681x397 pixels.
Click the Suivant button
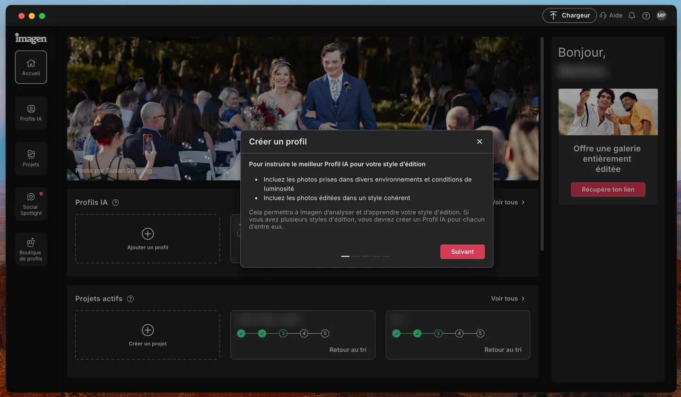click(463, 251)
